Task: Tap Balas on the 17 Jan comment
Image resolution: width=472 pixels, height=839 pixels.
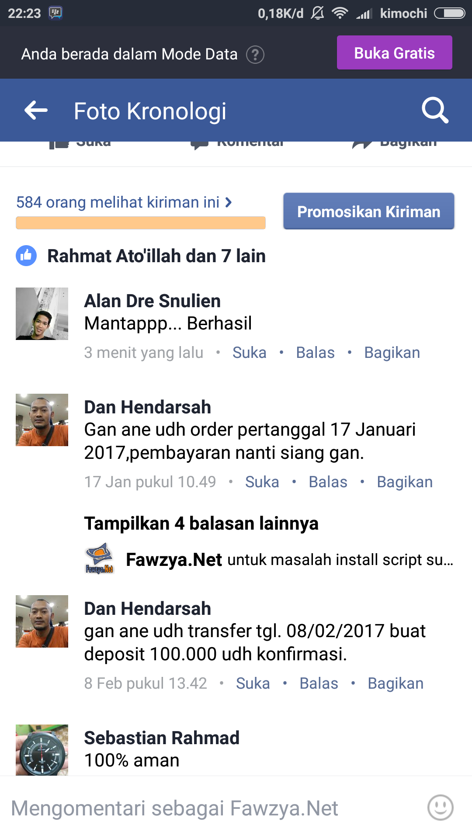Action: click(x=328, y=482)
